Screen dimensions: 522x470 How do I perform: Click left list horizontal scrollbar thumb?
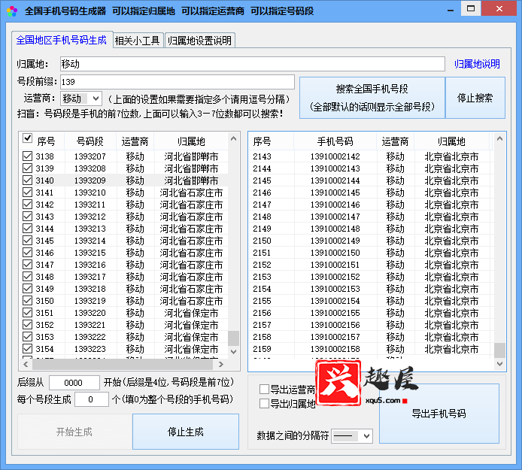click(x=123, y=365)
